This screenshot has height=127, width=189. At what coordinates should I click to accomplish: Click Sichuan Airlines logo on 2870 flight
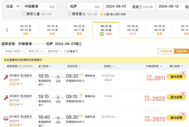(6, 118)
